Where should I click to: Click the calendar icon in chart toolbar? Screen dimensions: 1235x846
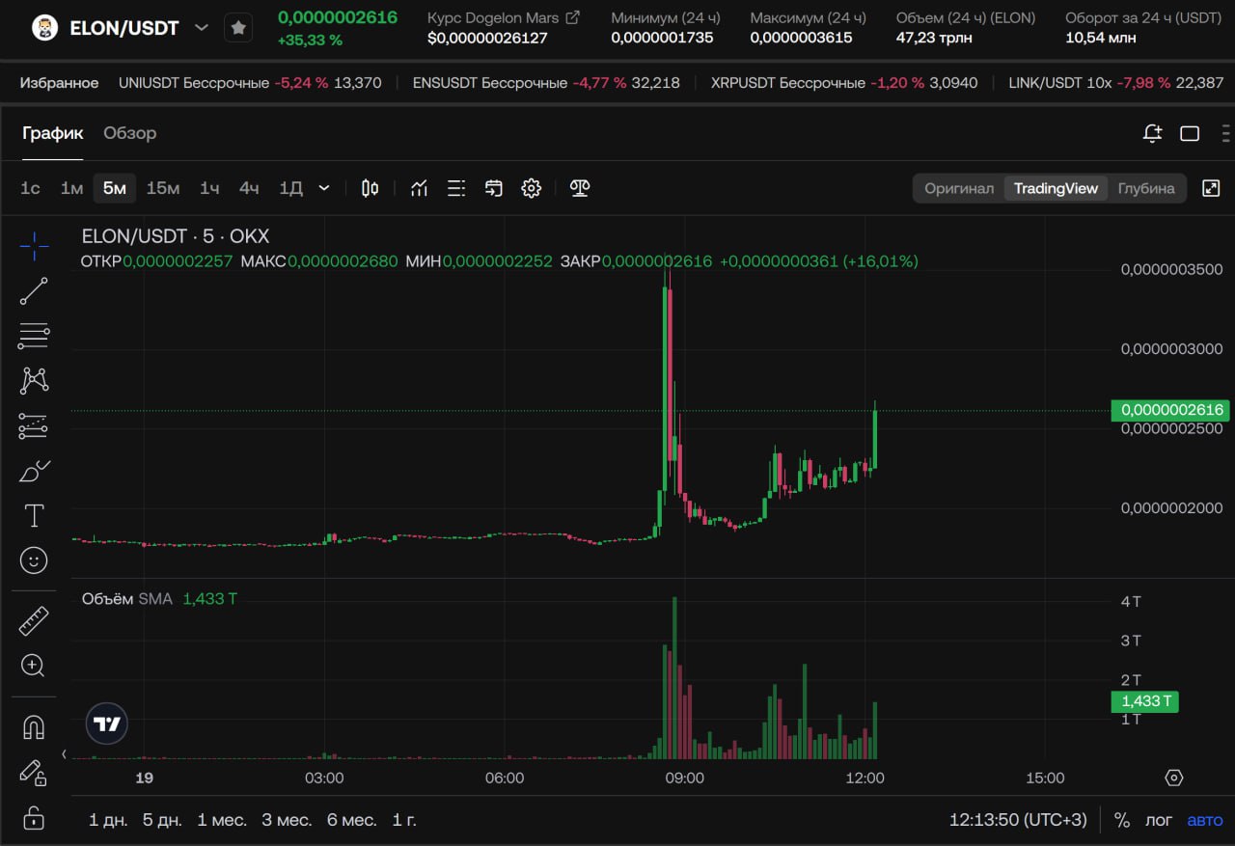tap(494, 188)
